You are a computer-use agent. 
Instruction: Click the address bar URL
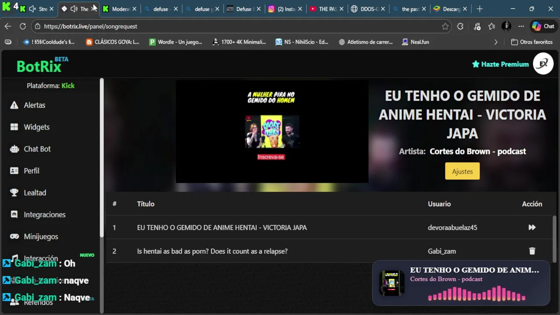(91, 26)
